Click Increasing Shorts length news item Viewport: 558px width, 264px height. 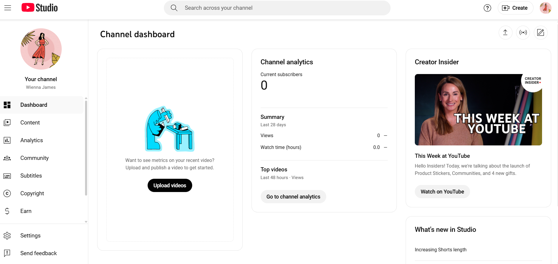pyautogui.click(x=440, y=250)
